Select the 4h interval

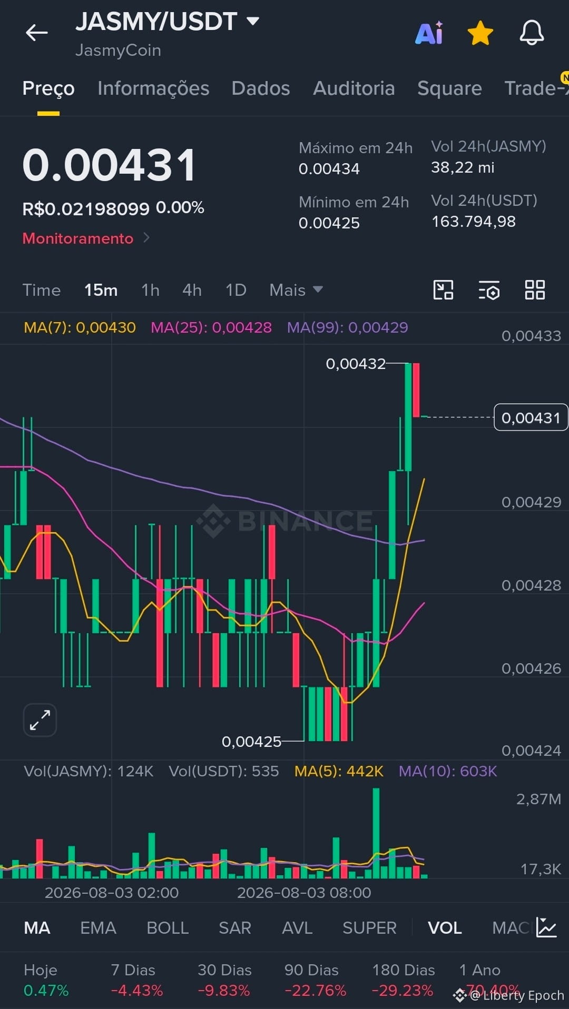click(192, 290)
